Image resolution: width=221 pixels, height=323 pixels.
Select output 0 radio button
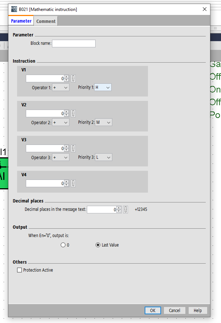click(63, 245)
